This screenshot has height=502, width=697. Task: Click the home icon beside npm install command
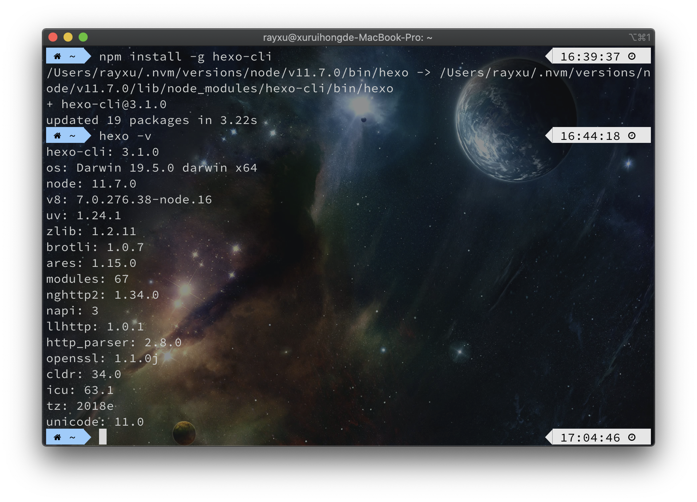pos(57,56)
